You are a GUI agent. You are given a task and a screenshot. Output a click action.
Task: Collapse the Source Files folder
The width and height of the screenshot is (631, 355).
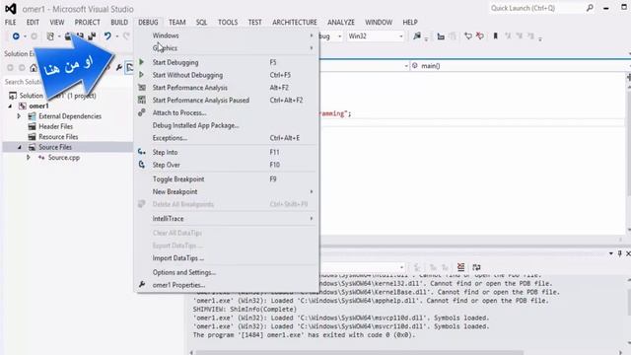click(19, 147)
